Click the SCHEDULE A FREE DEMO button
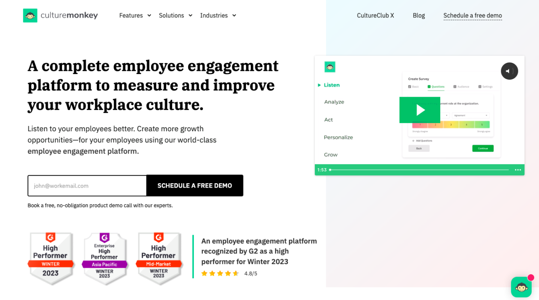 [195, 186]
